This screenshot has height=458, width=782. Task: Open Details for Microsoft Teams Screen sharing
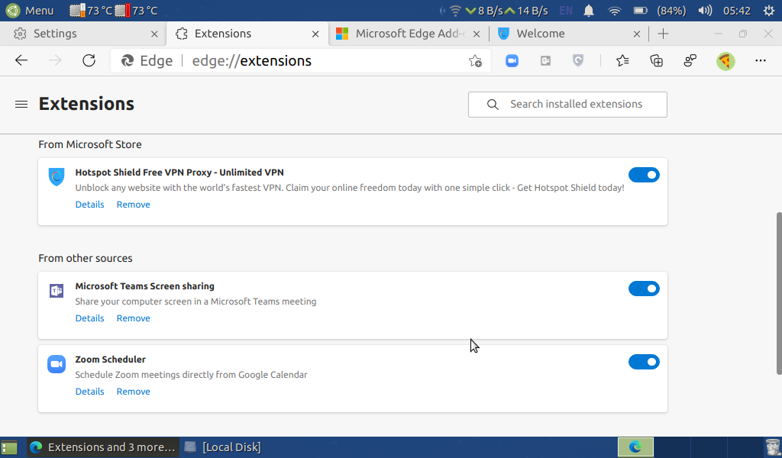(90, 318)
